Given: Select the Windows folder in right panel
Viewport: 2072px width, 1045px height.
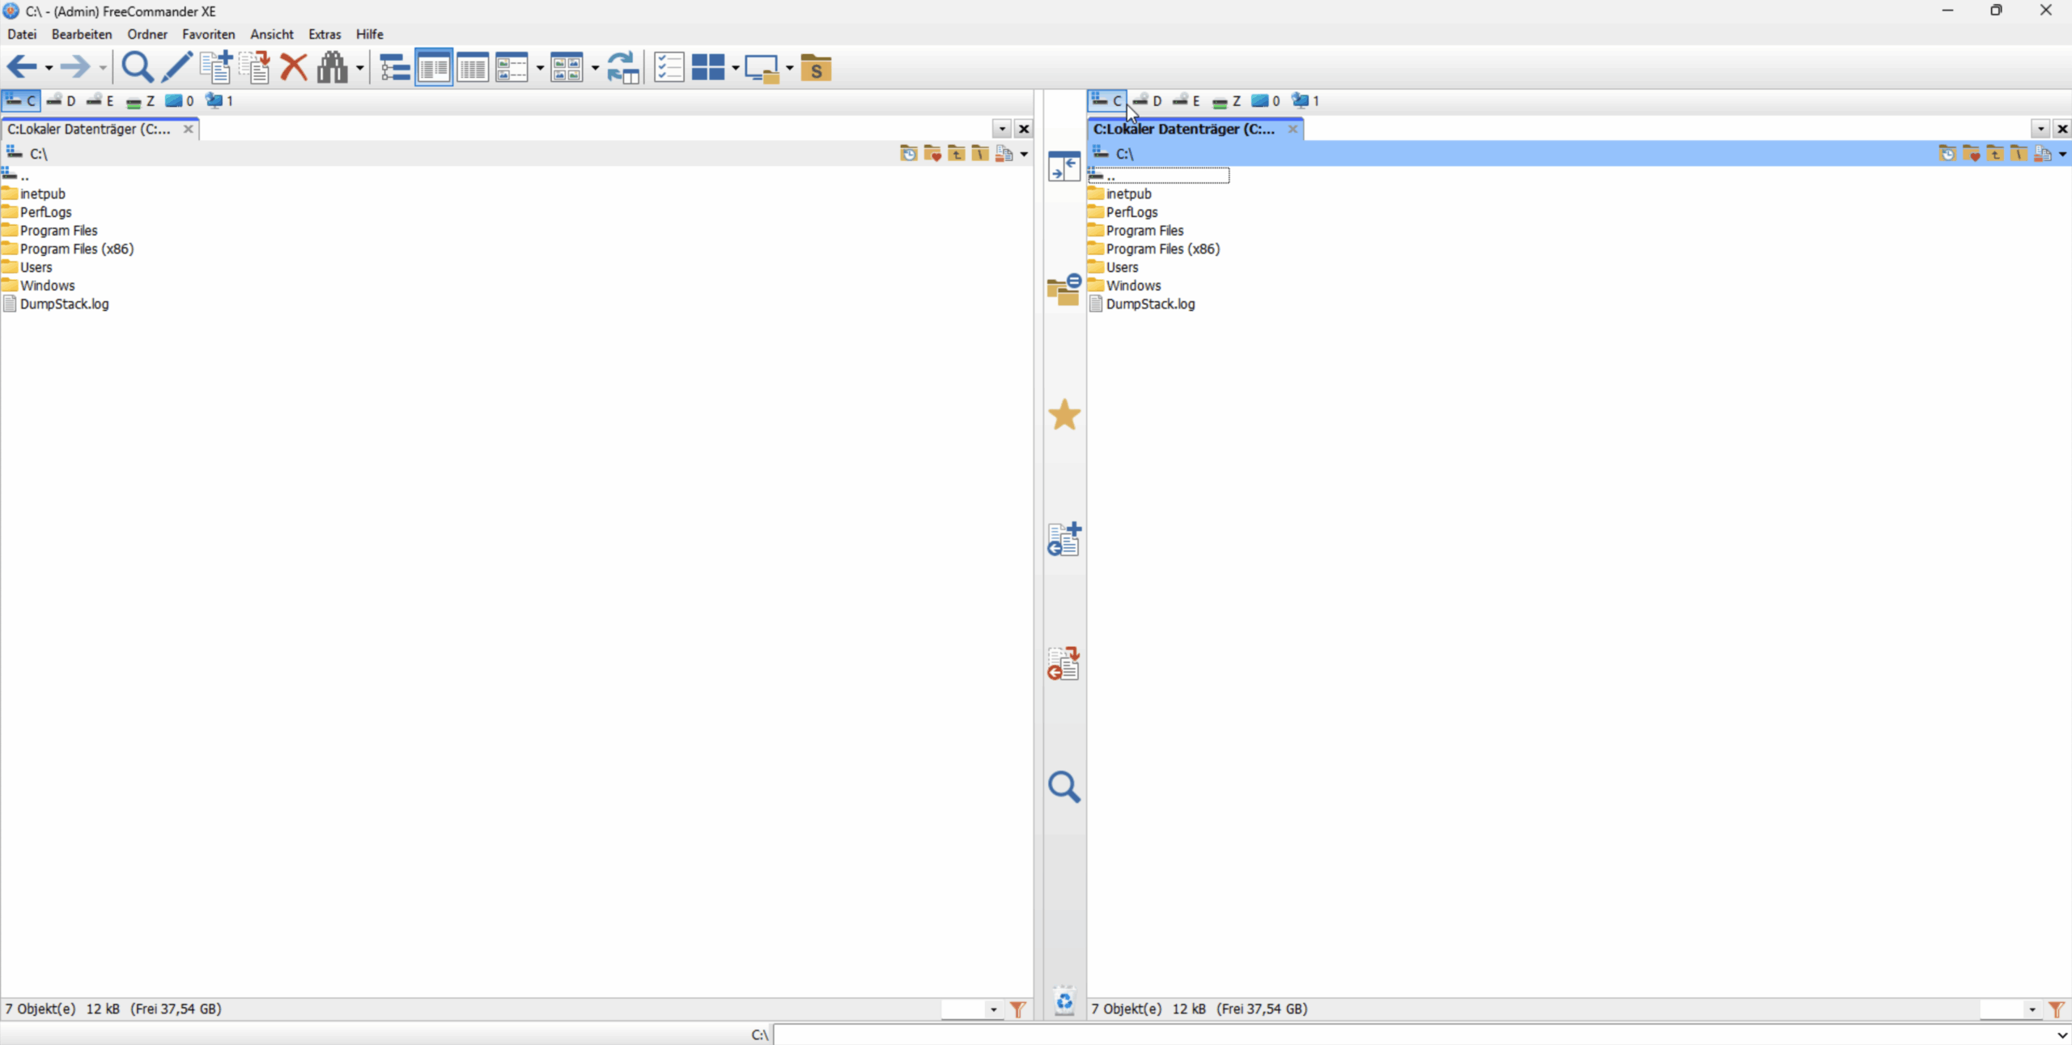Looking at the screenshot, I should (x=1132, y=285).
